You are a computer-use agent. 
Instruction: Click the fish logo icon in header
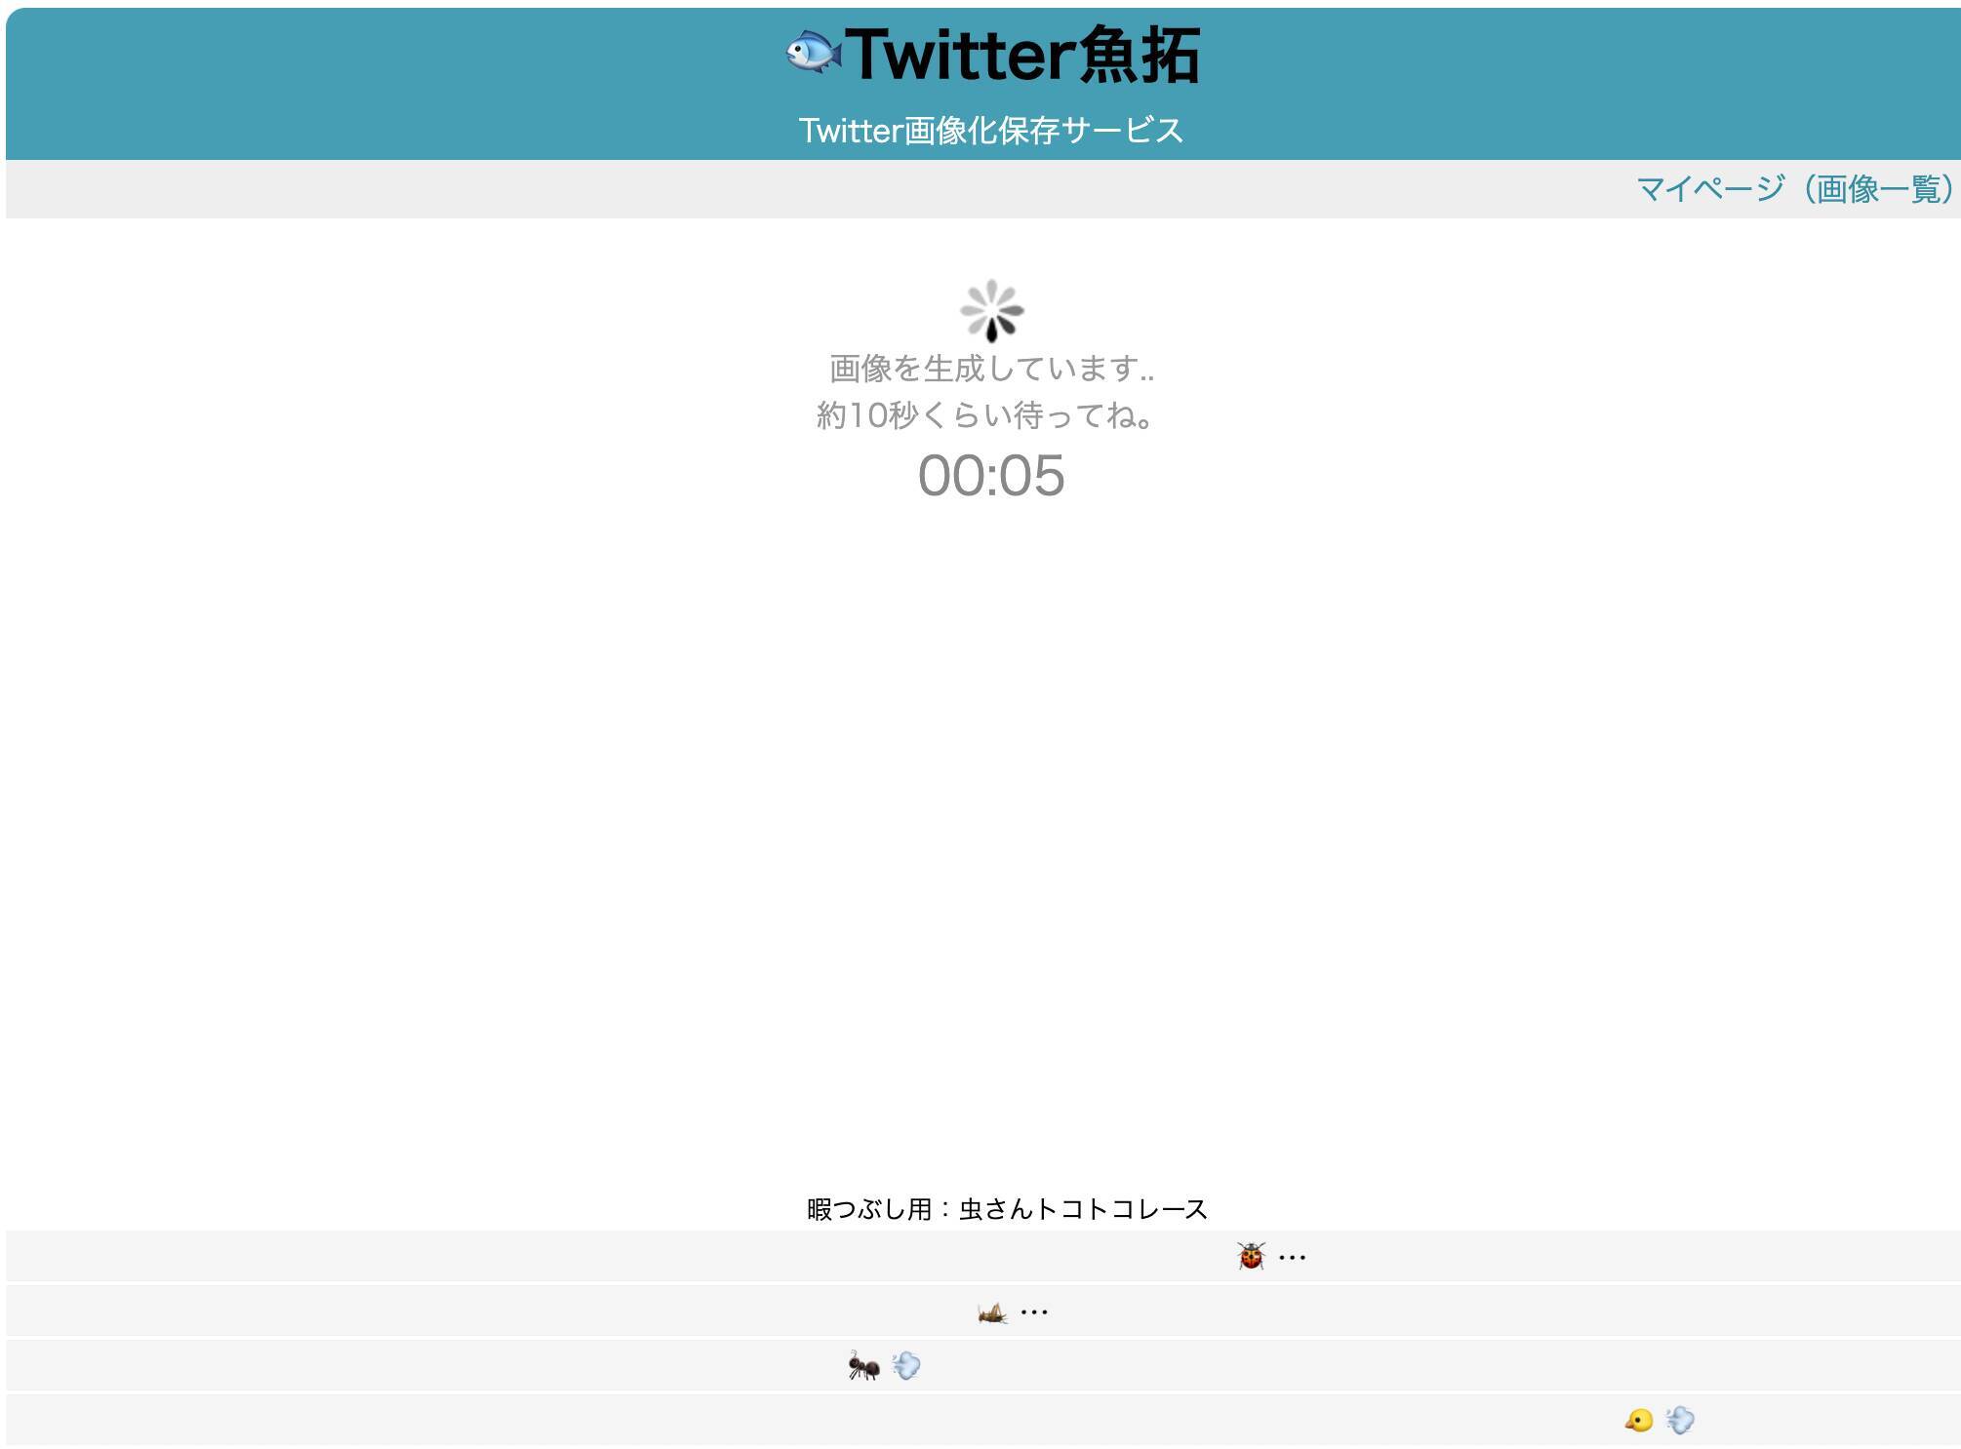click(813, 53)
